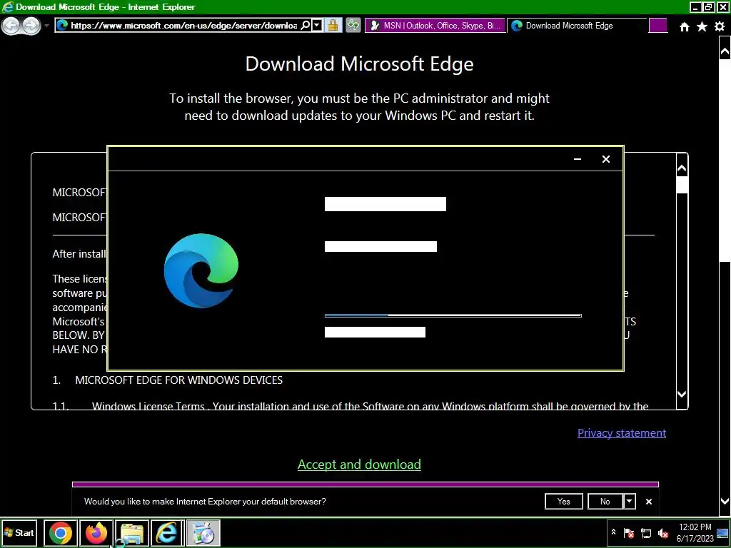Close the Edge installer dialog

(x=605, y=159)
